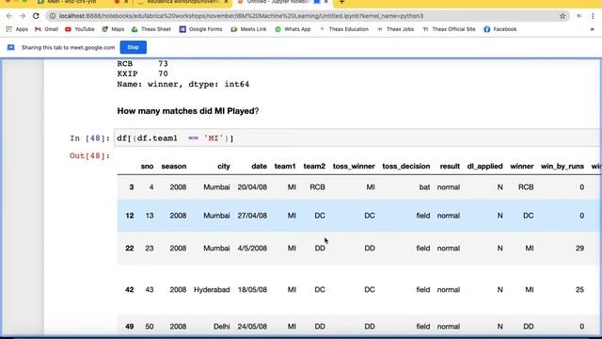This screenshot has width=602, height=339.
Task: Click row index 49 in the table
Action: pyautogui.click(x=130, y=327)
